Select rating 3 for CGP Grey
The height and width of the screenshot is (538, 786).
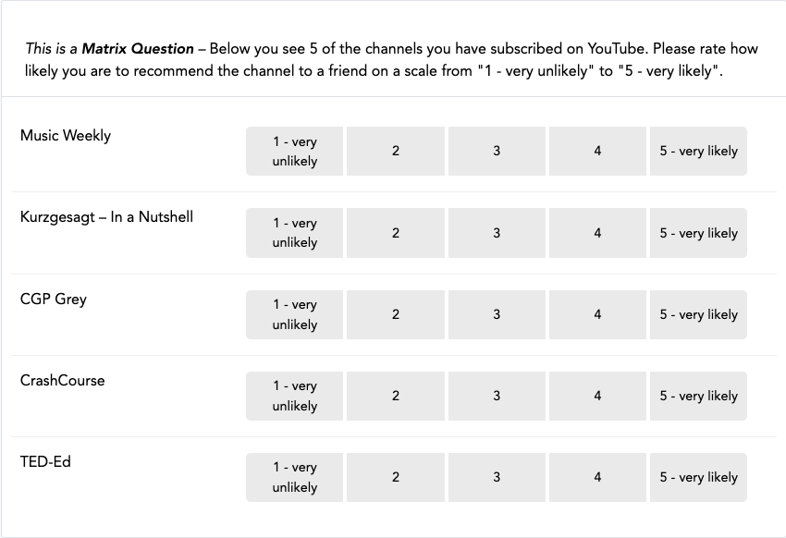[497, 314]
